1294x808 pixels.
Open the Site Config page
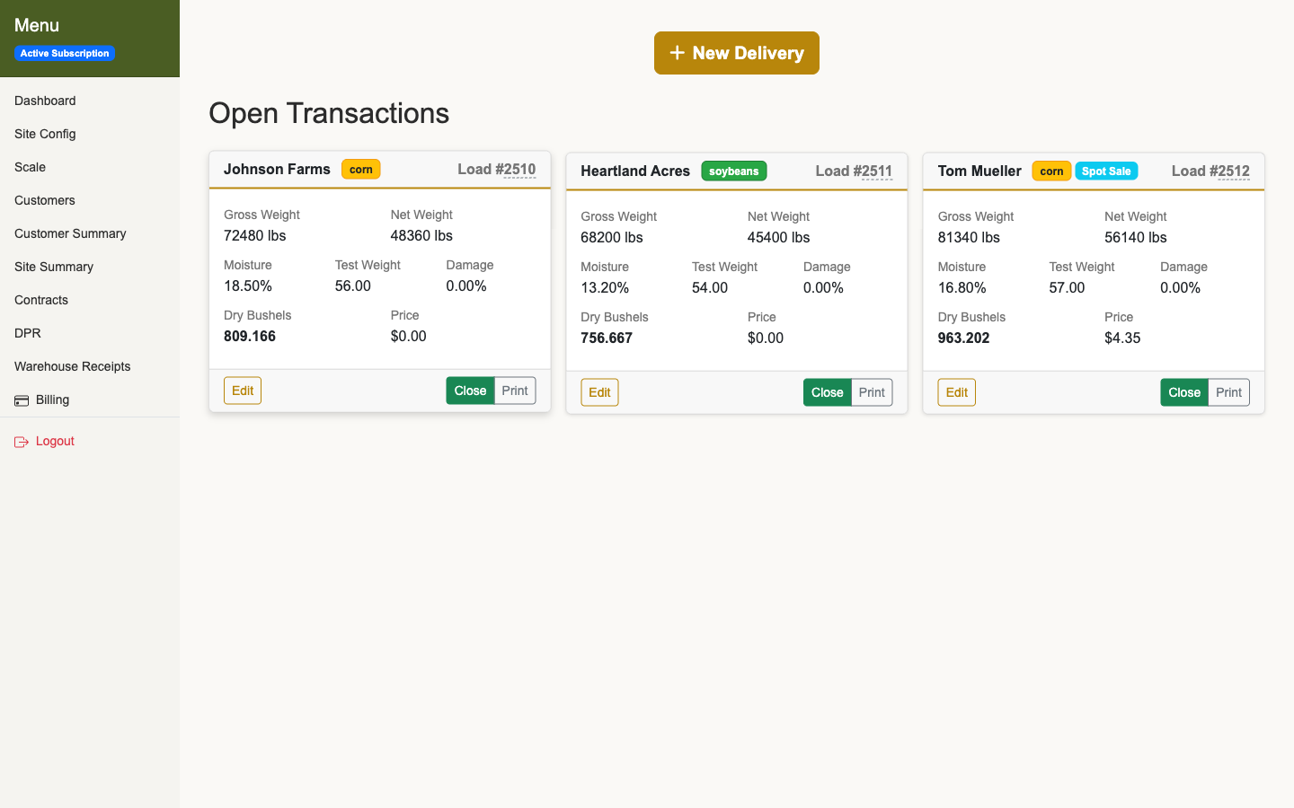(45, 134)
